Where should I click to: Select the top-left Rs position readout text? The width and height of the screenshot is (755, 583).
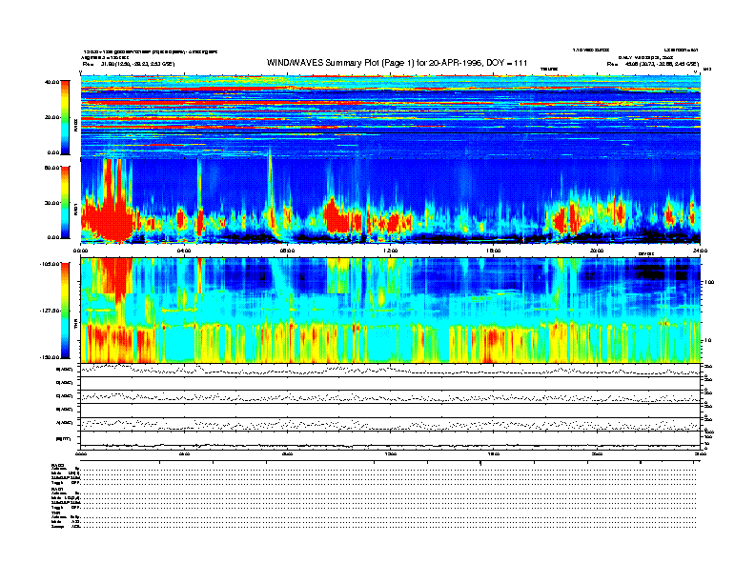129,64
